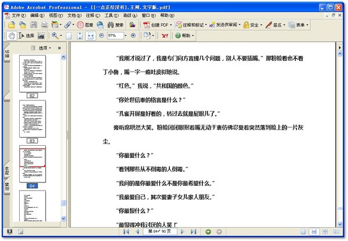This screenshot has height=241, width=348.
Task: Click the colorful digital editions icon
Action: 132,24
